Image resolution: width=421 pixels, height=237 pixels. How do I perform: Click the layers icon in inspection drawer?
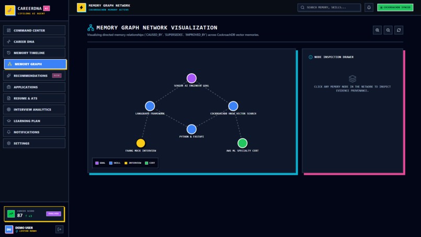pos(353,79)
